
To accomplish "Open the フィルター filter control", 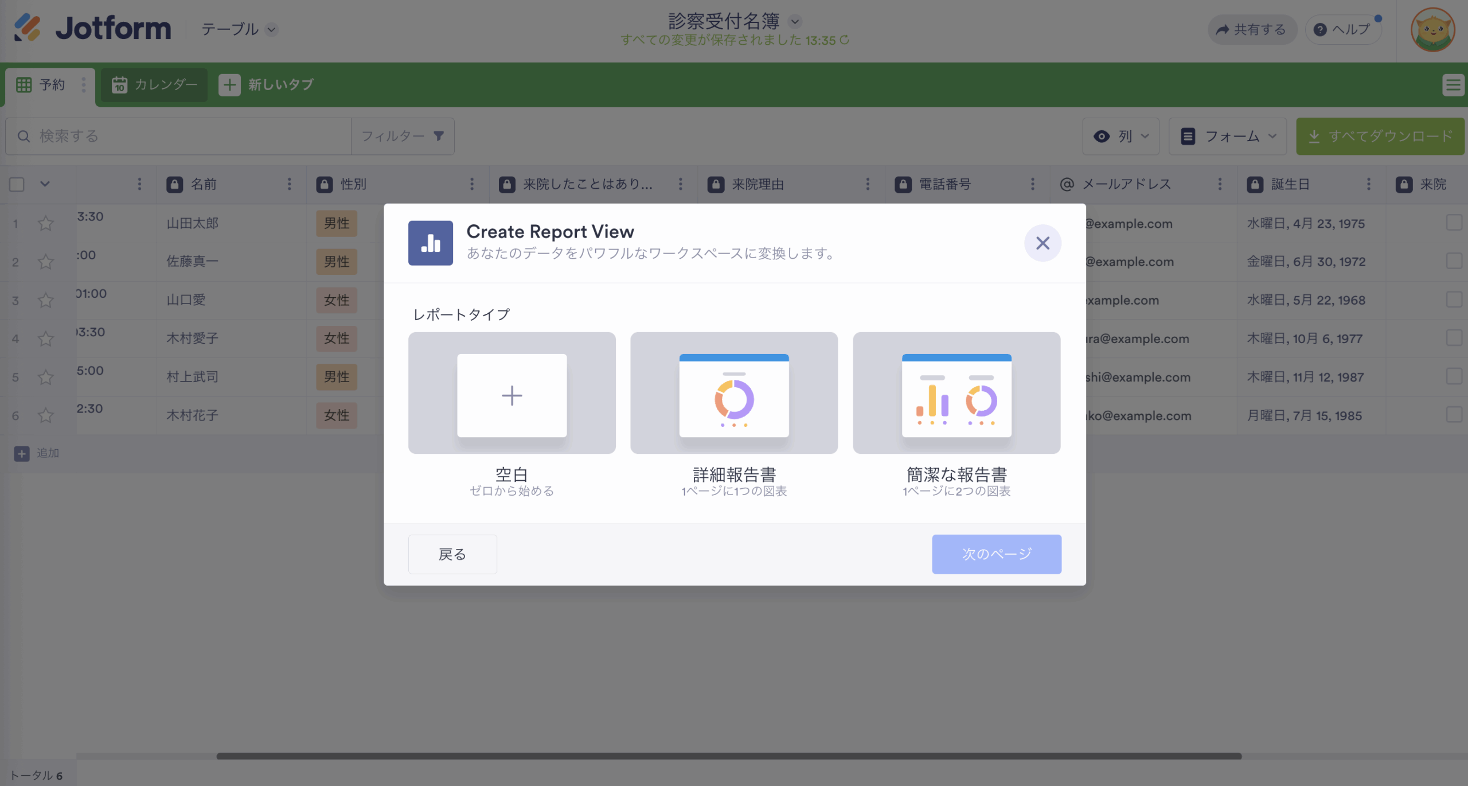I will pos(403,137).
